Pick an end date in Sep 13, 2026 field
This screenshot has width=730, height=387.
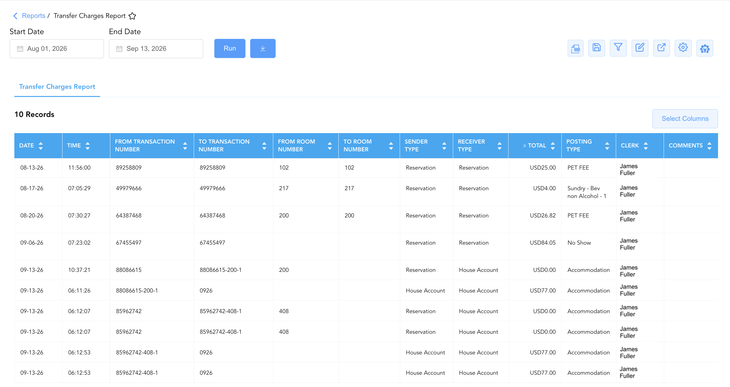(x=156, y=49)
